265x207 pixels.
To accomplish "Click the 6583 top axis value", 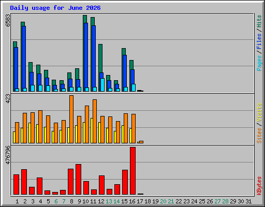I will coord(8,20).
